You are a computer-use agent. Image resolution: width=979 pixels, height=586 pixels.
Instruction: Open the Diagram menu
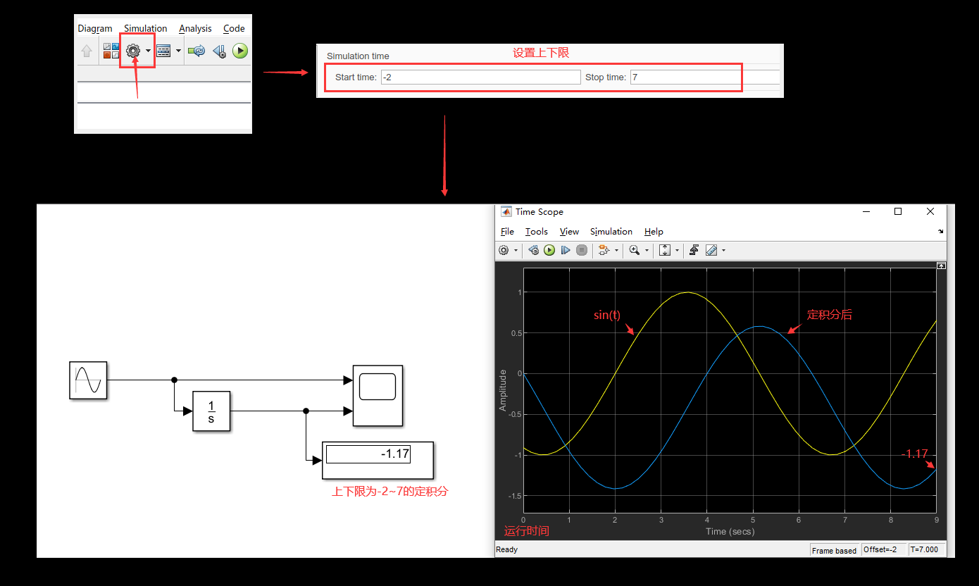click(x=95, y=28)
